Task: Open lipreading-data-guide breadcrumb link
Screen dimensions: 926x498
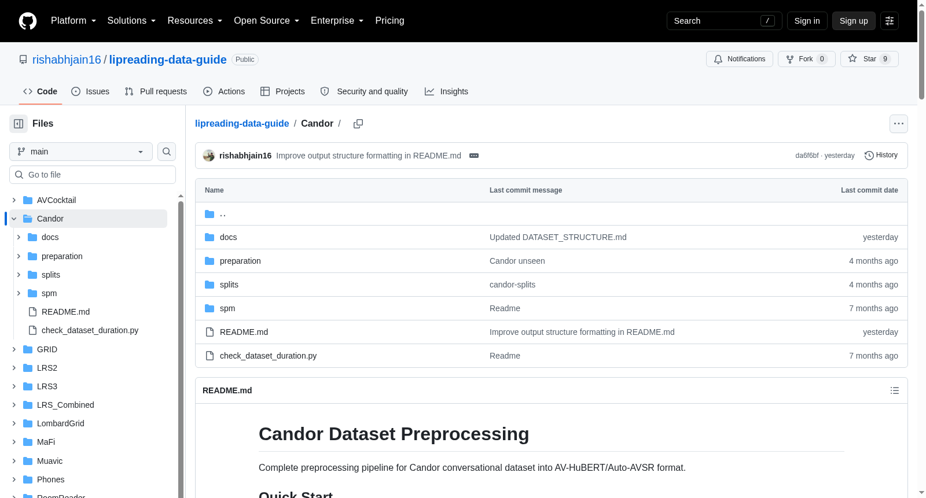Action: tap(242, 124)
